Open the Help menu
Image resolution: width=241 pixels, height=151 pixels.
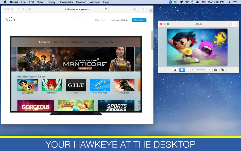(106, 2)
